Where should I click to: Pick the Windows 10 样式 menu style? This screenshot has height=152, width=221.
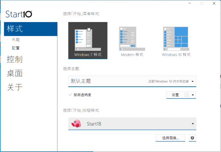pos(176,41)
